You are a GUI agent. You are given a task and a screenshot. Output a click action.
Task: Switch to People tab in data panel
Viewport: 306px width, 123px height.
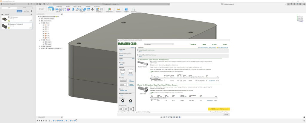click(25, 8)
